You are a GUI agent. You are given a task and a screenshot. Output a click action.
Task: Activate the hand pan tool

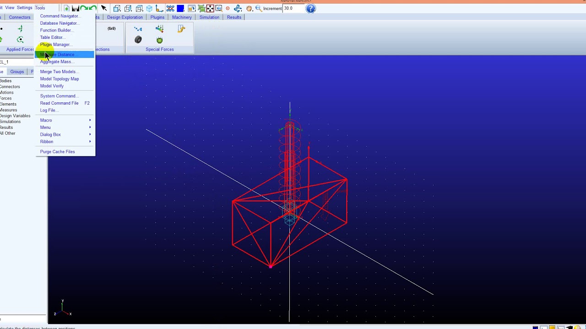(x=249, y=8)
